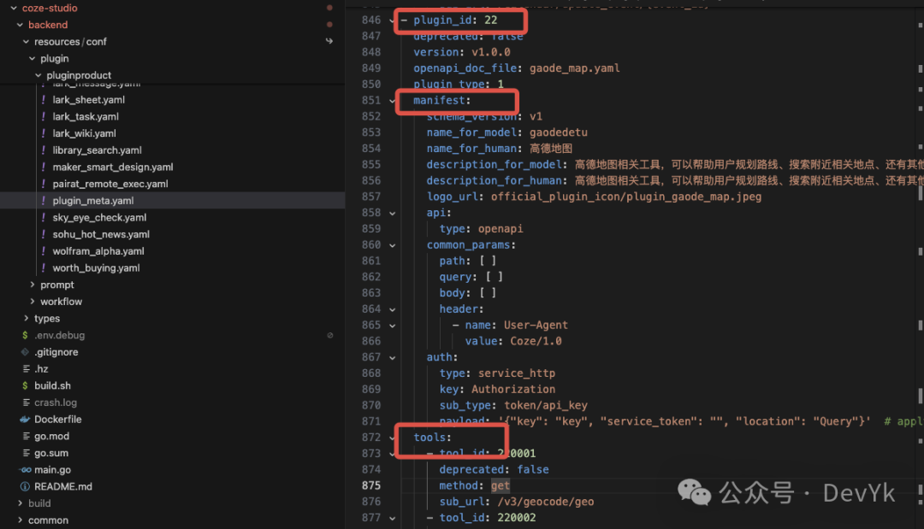Viewport: 924px width, 529px height.
Task: Open pairat_remote_exec.yaml file
Action: (110, 184)
